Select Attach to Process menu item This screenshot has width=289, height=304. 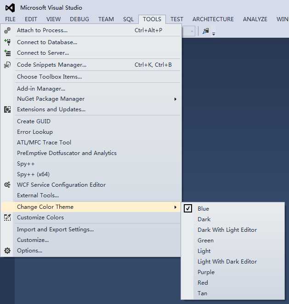(91, 30)
